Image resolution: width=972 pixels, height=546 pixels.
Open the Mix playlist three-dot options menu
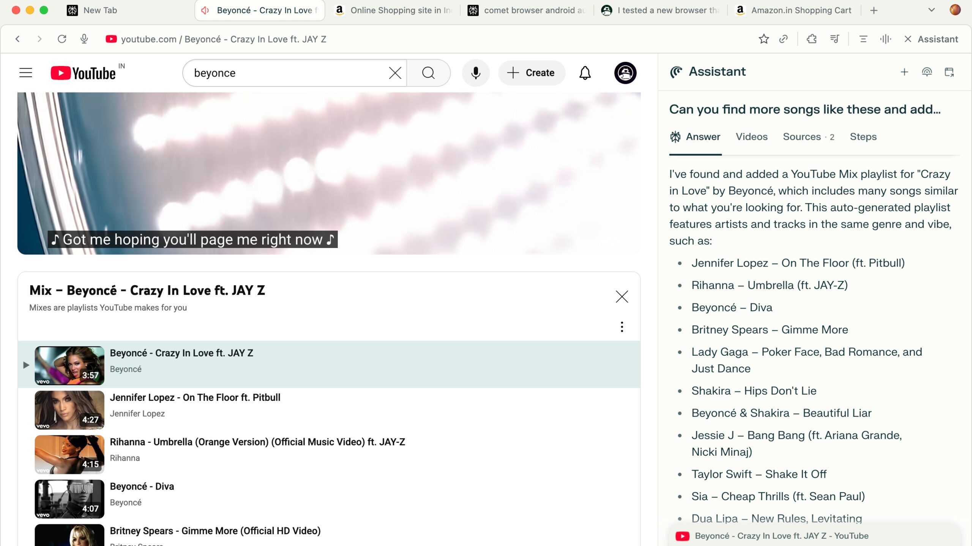point(622,327)
